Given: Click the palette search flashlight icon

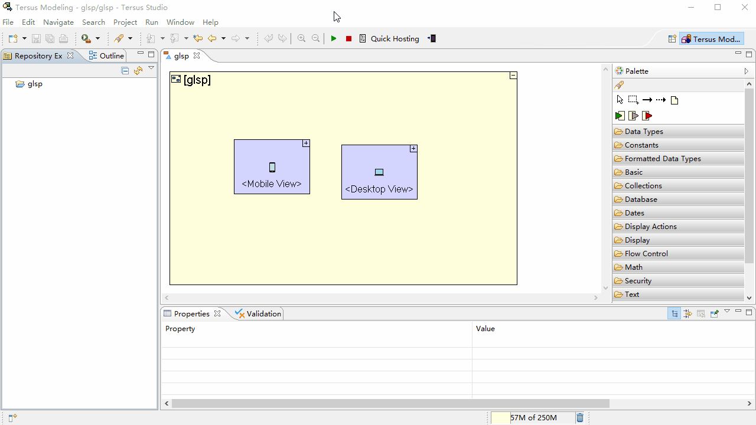Looking at the screenshot, I should coord(619,85).
